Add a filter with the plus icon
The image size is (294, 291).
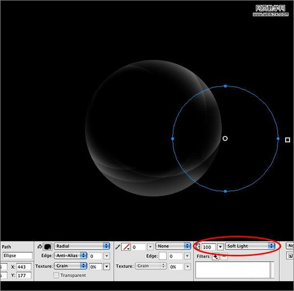(x=216, y=257)
